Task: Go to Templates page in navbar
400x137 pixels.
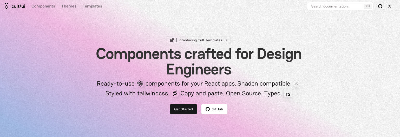Action: pyautogui.click(x=92, y=6)
